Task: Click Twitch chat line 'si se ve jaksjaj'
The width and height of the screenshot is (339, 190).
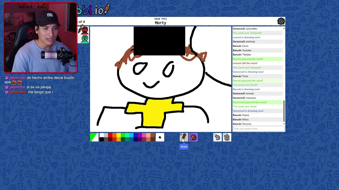Action: tap(39, 87)
